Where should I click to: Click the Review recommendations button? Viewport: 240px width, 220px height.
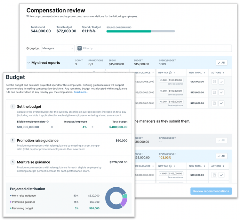(211, 191)
